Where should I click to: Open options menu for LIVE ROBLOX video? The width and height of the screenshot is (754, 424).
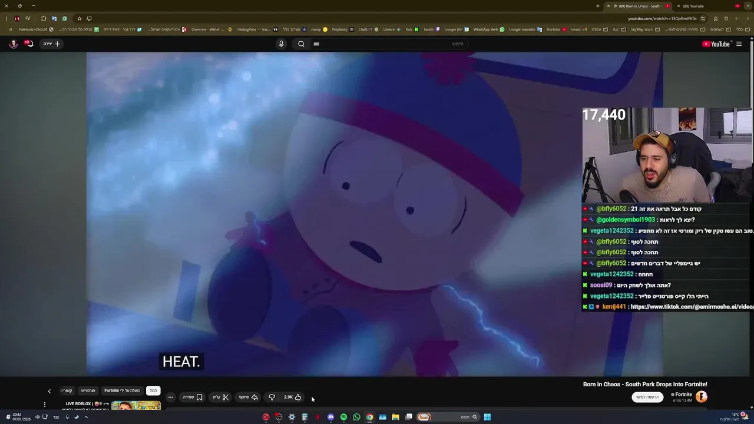44,405
